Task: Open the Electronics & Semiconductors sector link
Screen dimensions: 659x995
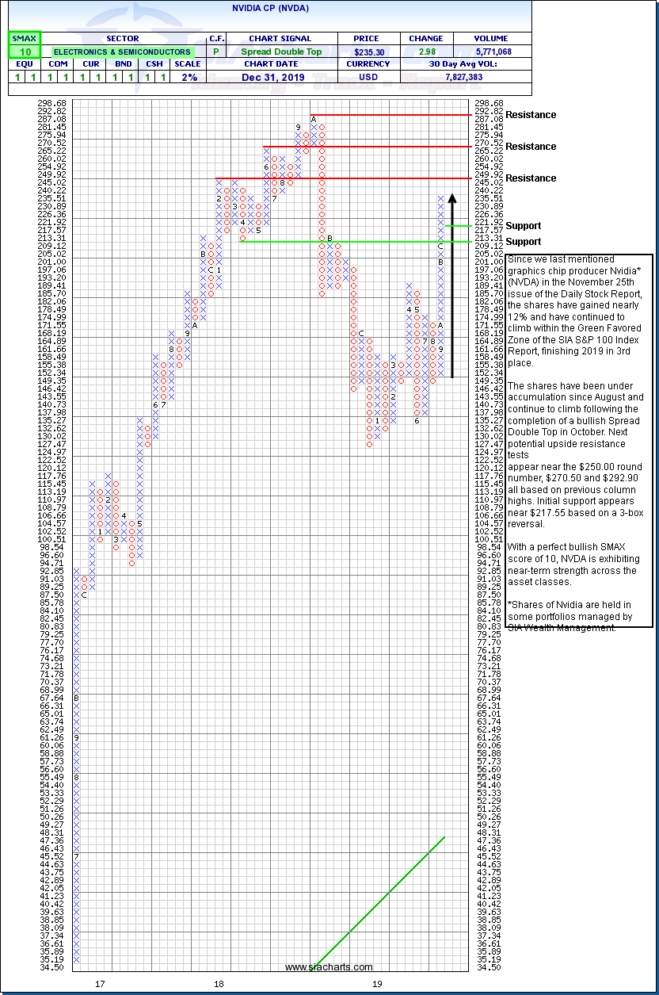Action: 122,52
